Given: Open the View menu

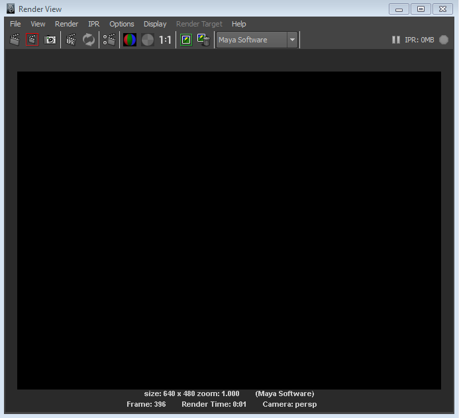Looking at the screenshot, I should tap(38, 24).
